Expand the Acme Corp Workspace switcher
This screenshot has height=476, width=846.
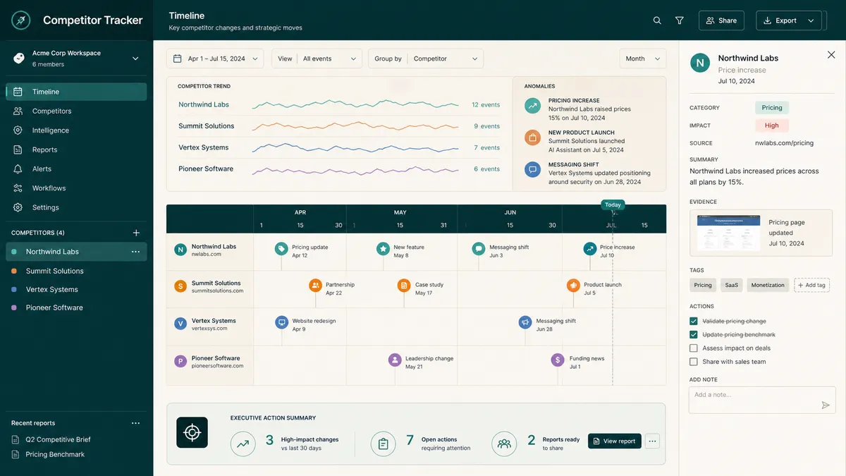(x=135, y=59)
